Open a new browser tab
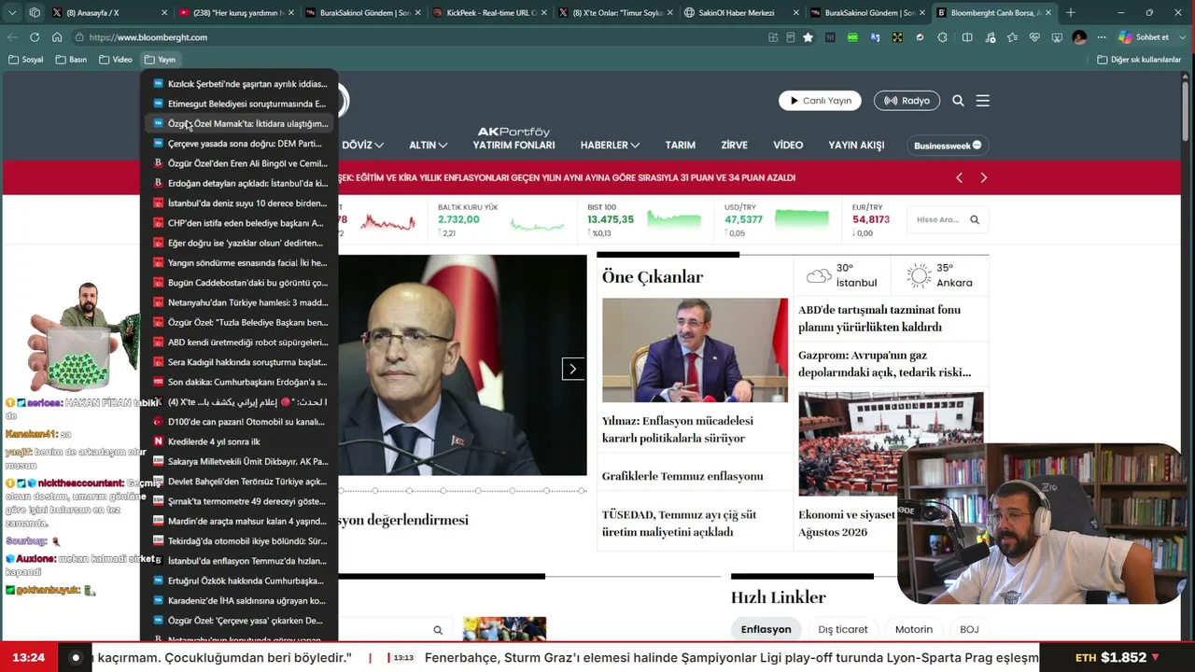The width and height of the screenshot is (1195, 672). [x=1070, y=13]
